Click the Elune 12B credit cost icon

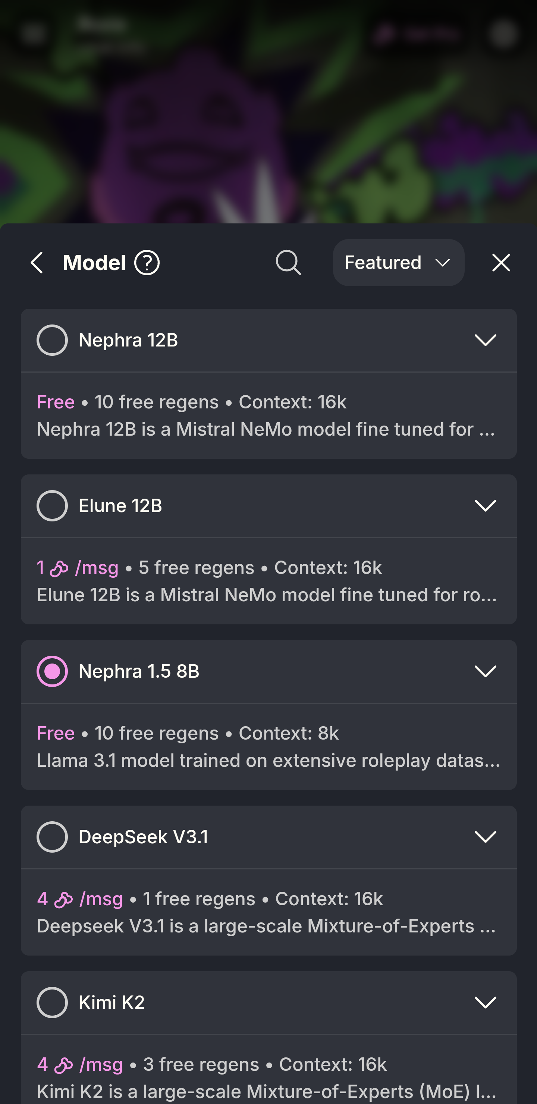60,568
